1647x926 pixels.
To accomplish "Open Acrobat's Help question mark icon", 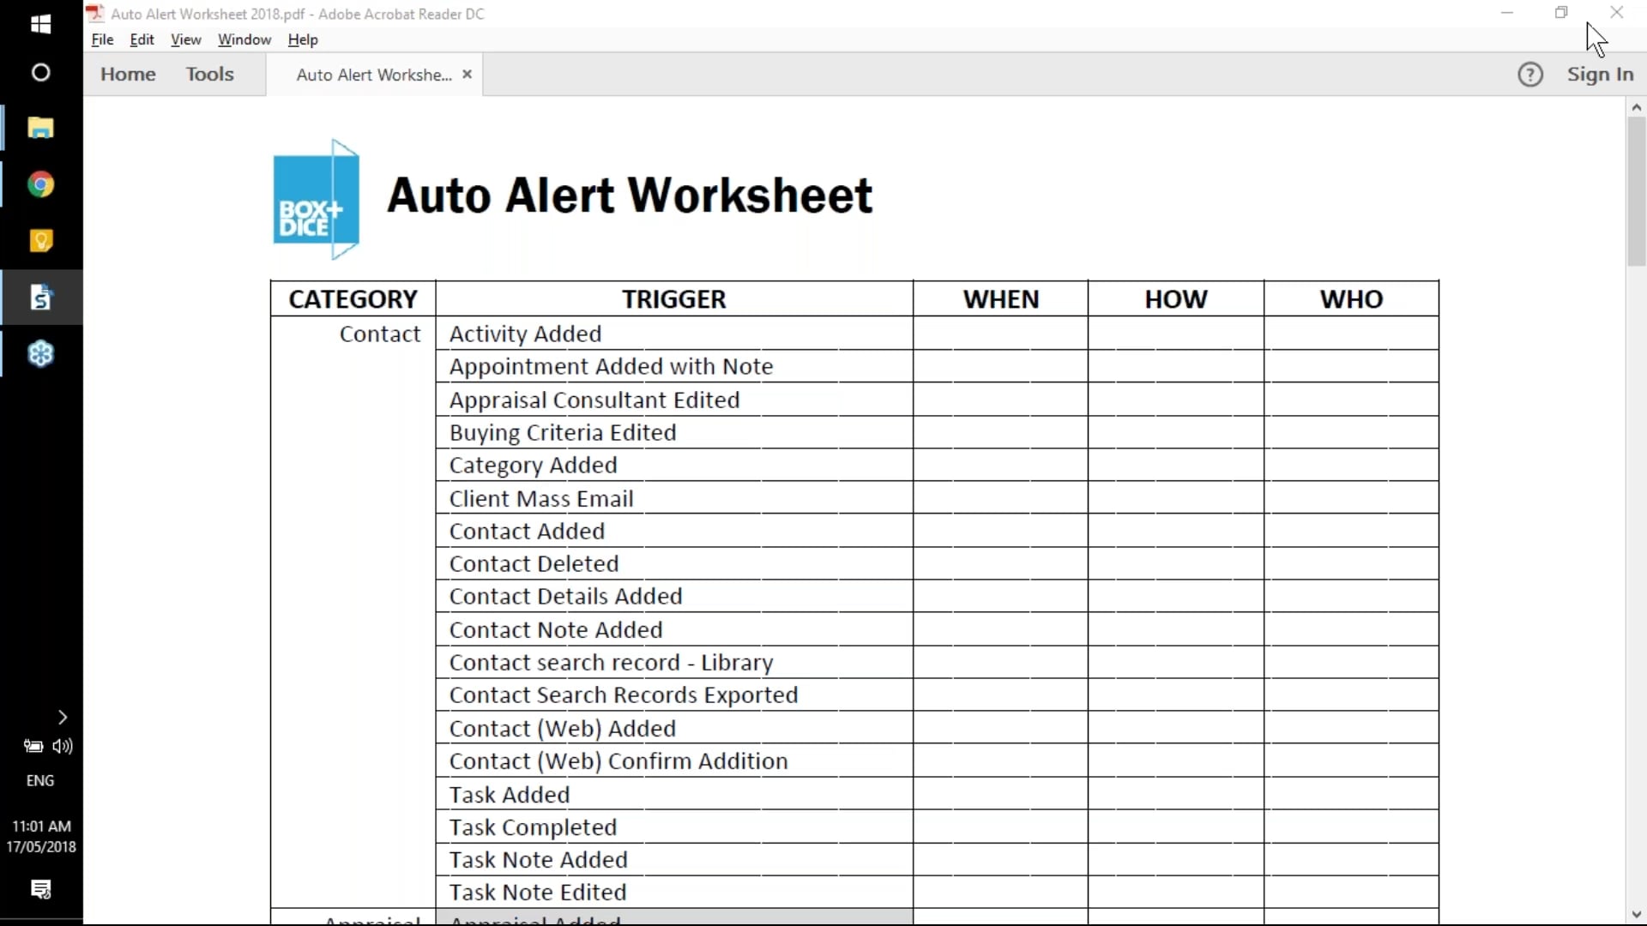I will coord(1530,75).
